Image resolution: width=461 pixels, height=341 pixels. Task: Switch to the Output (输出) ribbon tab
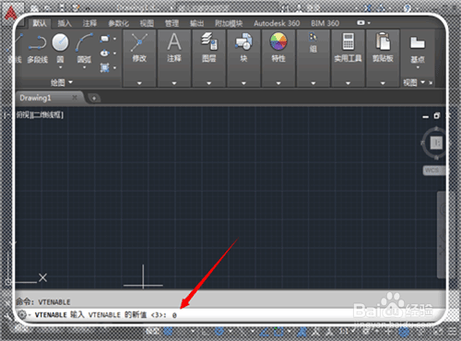coord(196,23)
